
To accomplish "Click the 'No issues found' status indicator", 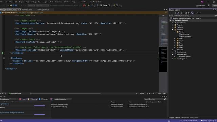I will pyautogui.click(x=15, y=94).
